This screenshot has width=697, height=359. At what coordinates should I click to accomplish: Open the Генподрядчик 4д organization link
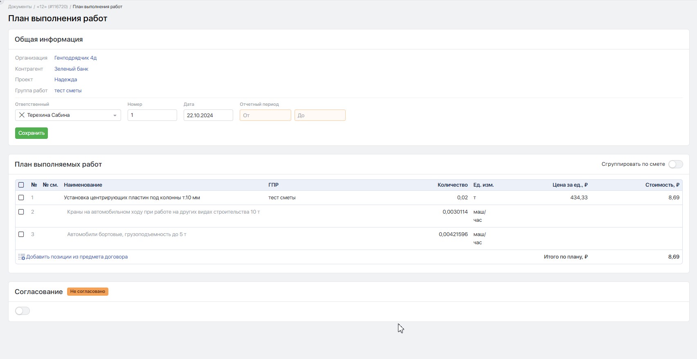tap(75, 58)
